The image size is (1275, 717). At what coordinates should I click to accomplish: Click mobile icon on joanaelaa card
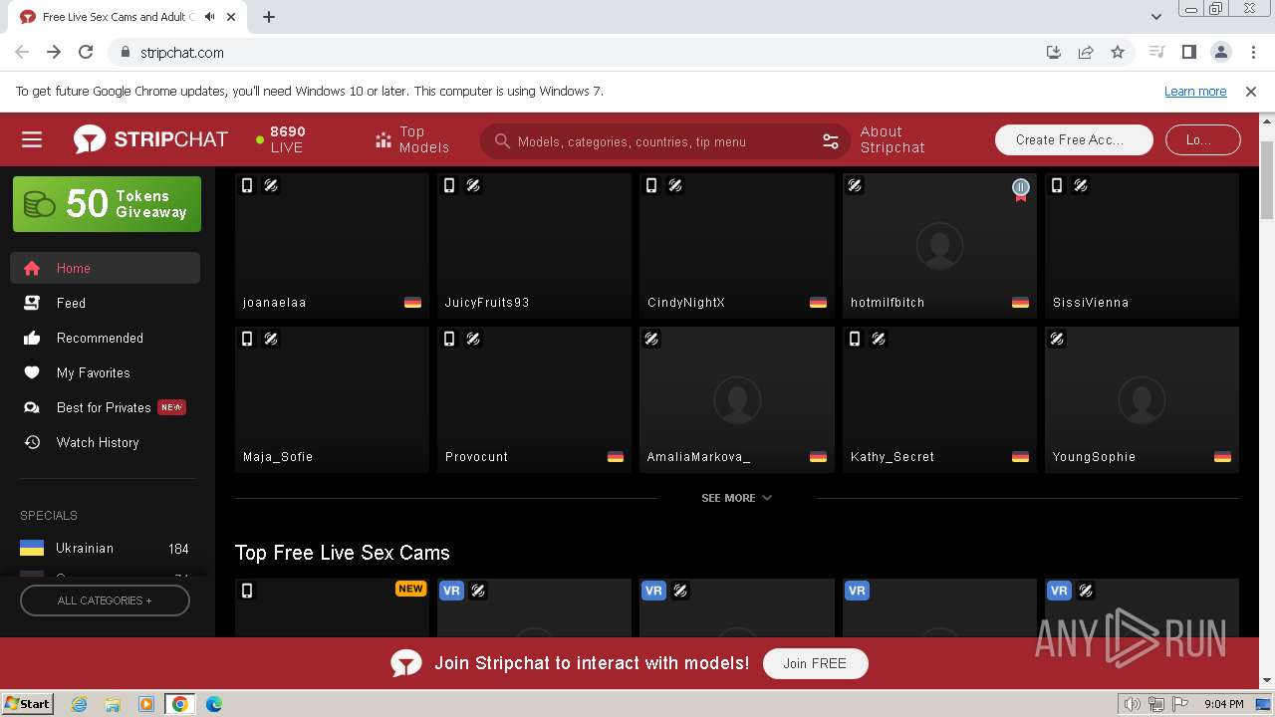pos(247,185)
